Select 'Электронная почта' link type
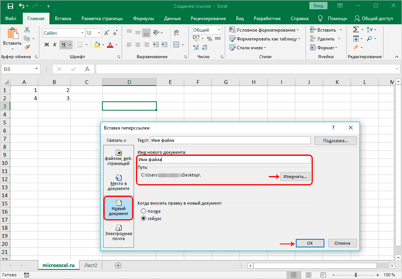 [119, 232]
